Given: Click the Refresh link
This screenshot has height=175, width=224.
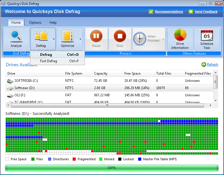Looking at the screenshot, I should point(212,65).
